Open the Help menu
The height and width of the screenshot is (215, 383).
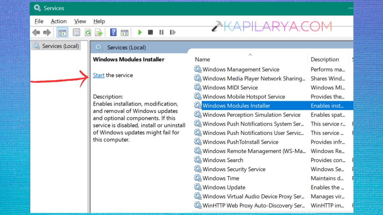99,21
